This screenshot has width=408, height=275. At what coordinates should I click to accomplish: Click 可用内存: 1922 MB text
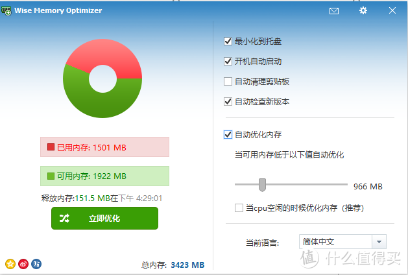coord(91,176)
